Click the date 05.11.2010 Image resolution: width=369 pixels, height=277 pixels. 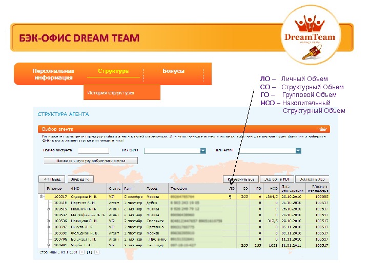(x=291, y=227)
